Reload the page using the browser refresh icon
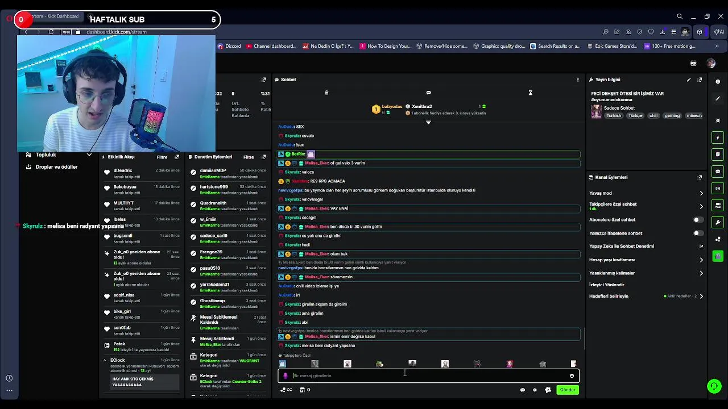The image size is (728, 409). point(51,32)
